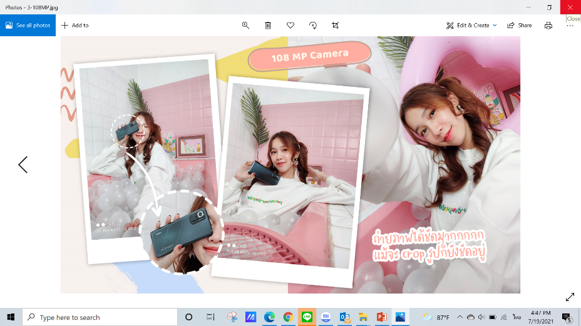
Task: Launch the Snip & Sketch taskbar icon
Action: click(x=232, y=317)
